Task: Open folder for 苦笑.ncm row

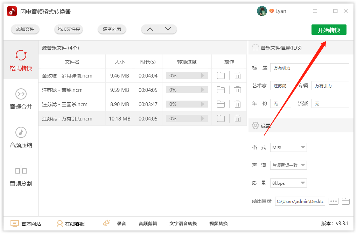Action: click(x=220, y=90)
